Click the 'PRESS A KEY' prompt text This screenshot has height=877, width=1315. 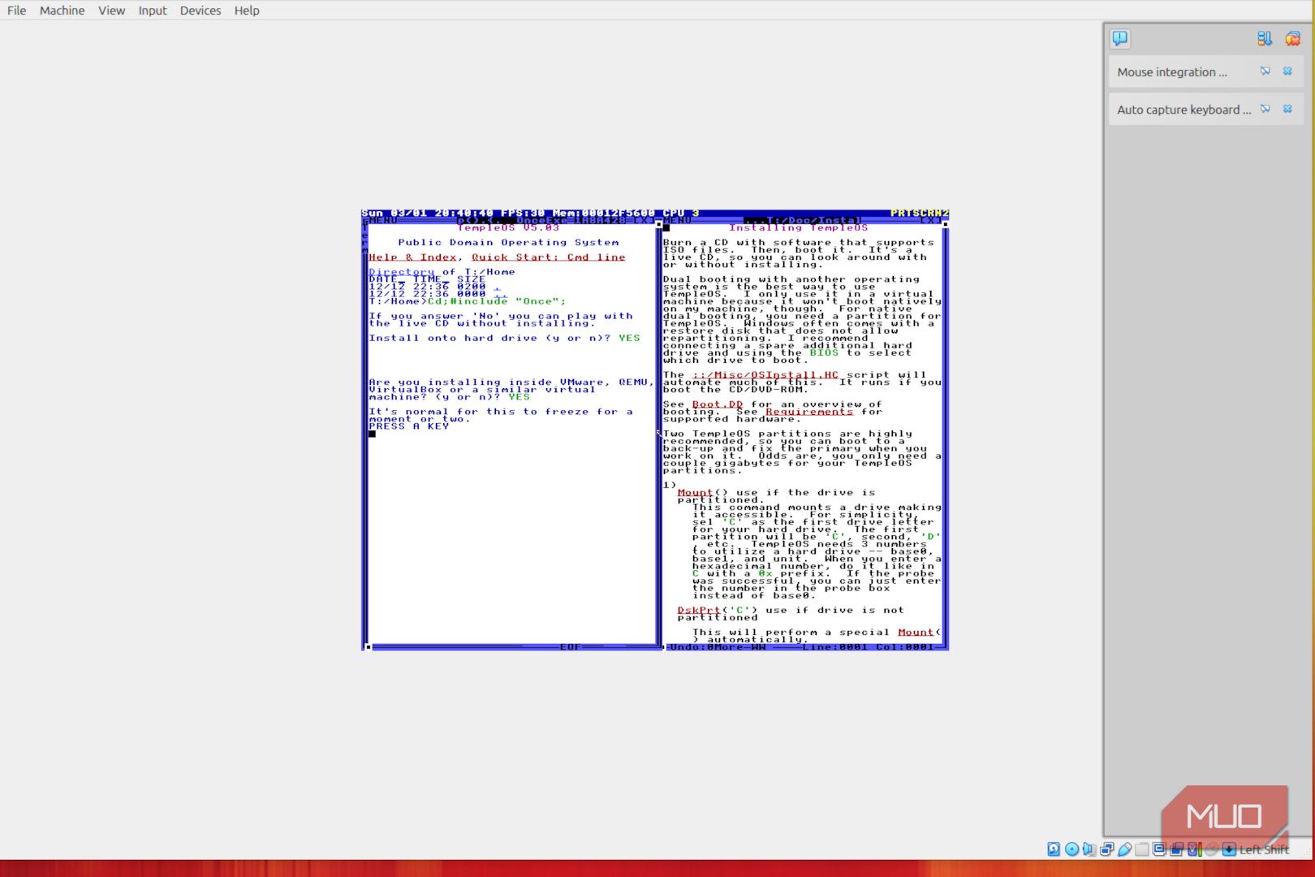tap(408, 426)
